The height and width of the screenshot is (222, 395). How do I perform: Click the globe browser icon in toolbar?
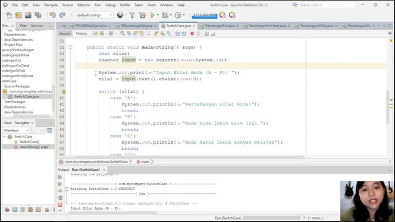click(120, 15)
